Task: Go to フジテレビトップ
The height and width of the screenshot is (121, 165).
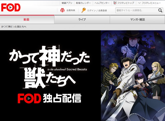Action: point(126,3)
